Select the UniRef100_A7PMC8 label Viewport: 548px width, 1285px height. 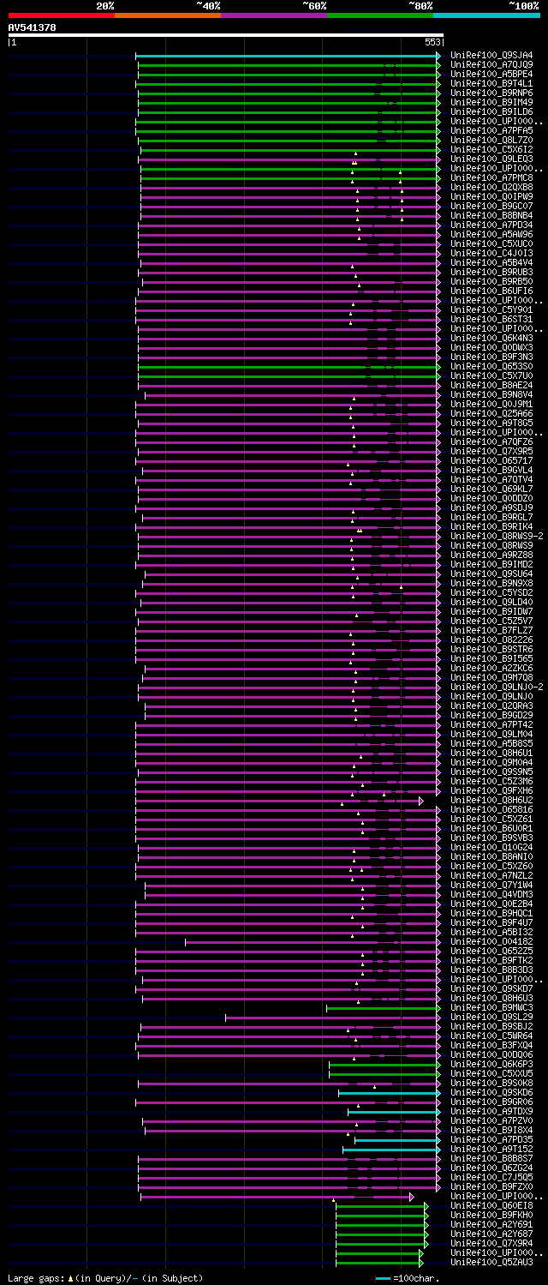491,177
